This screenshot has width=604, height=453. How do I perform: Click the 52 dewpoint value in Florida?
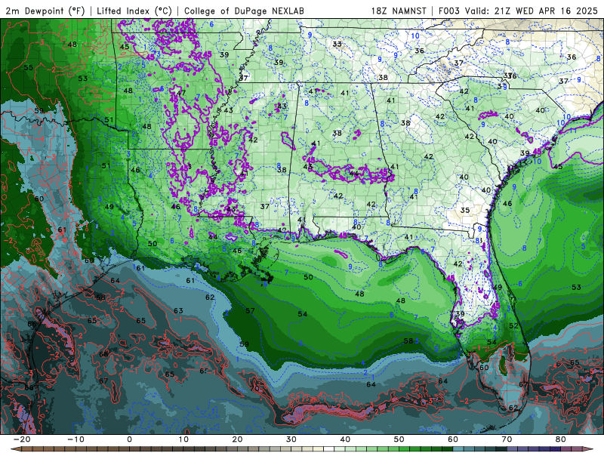[x=514, y=325]
